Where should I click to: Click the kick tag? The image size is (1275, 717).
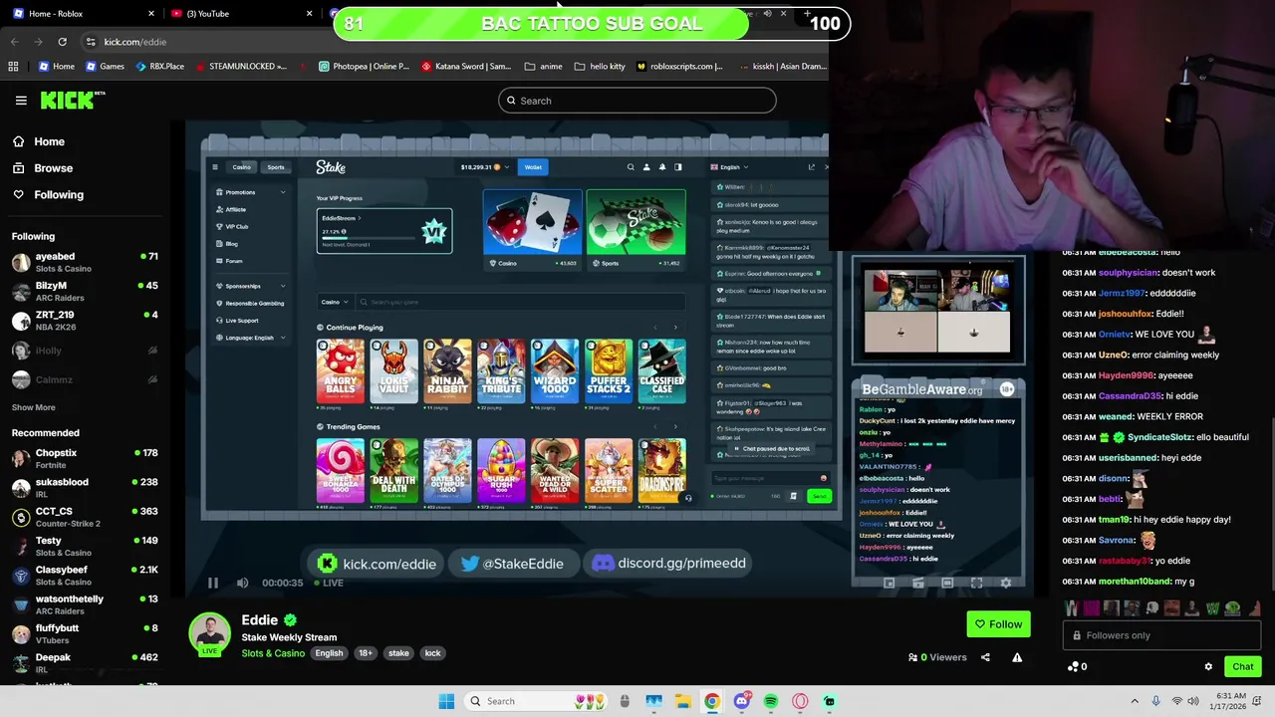tap(432, 653)
